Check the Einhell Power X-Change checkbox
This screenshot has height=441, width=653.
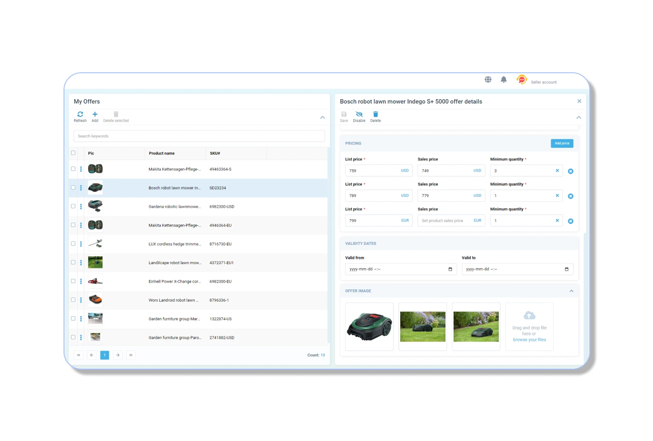[73, 281]
